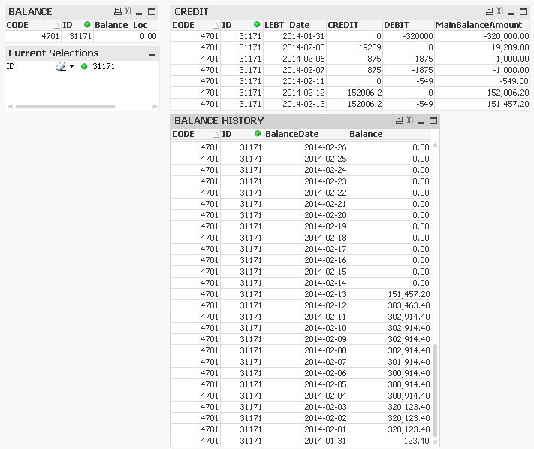Select Balance_Loc value 0.00 in BALANCE table

point(125,36)
